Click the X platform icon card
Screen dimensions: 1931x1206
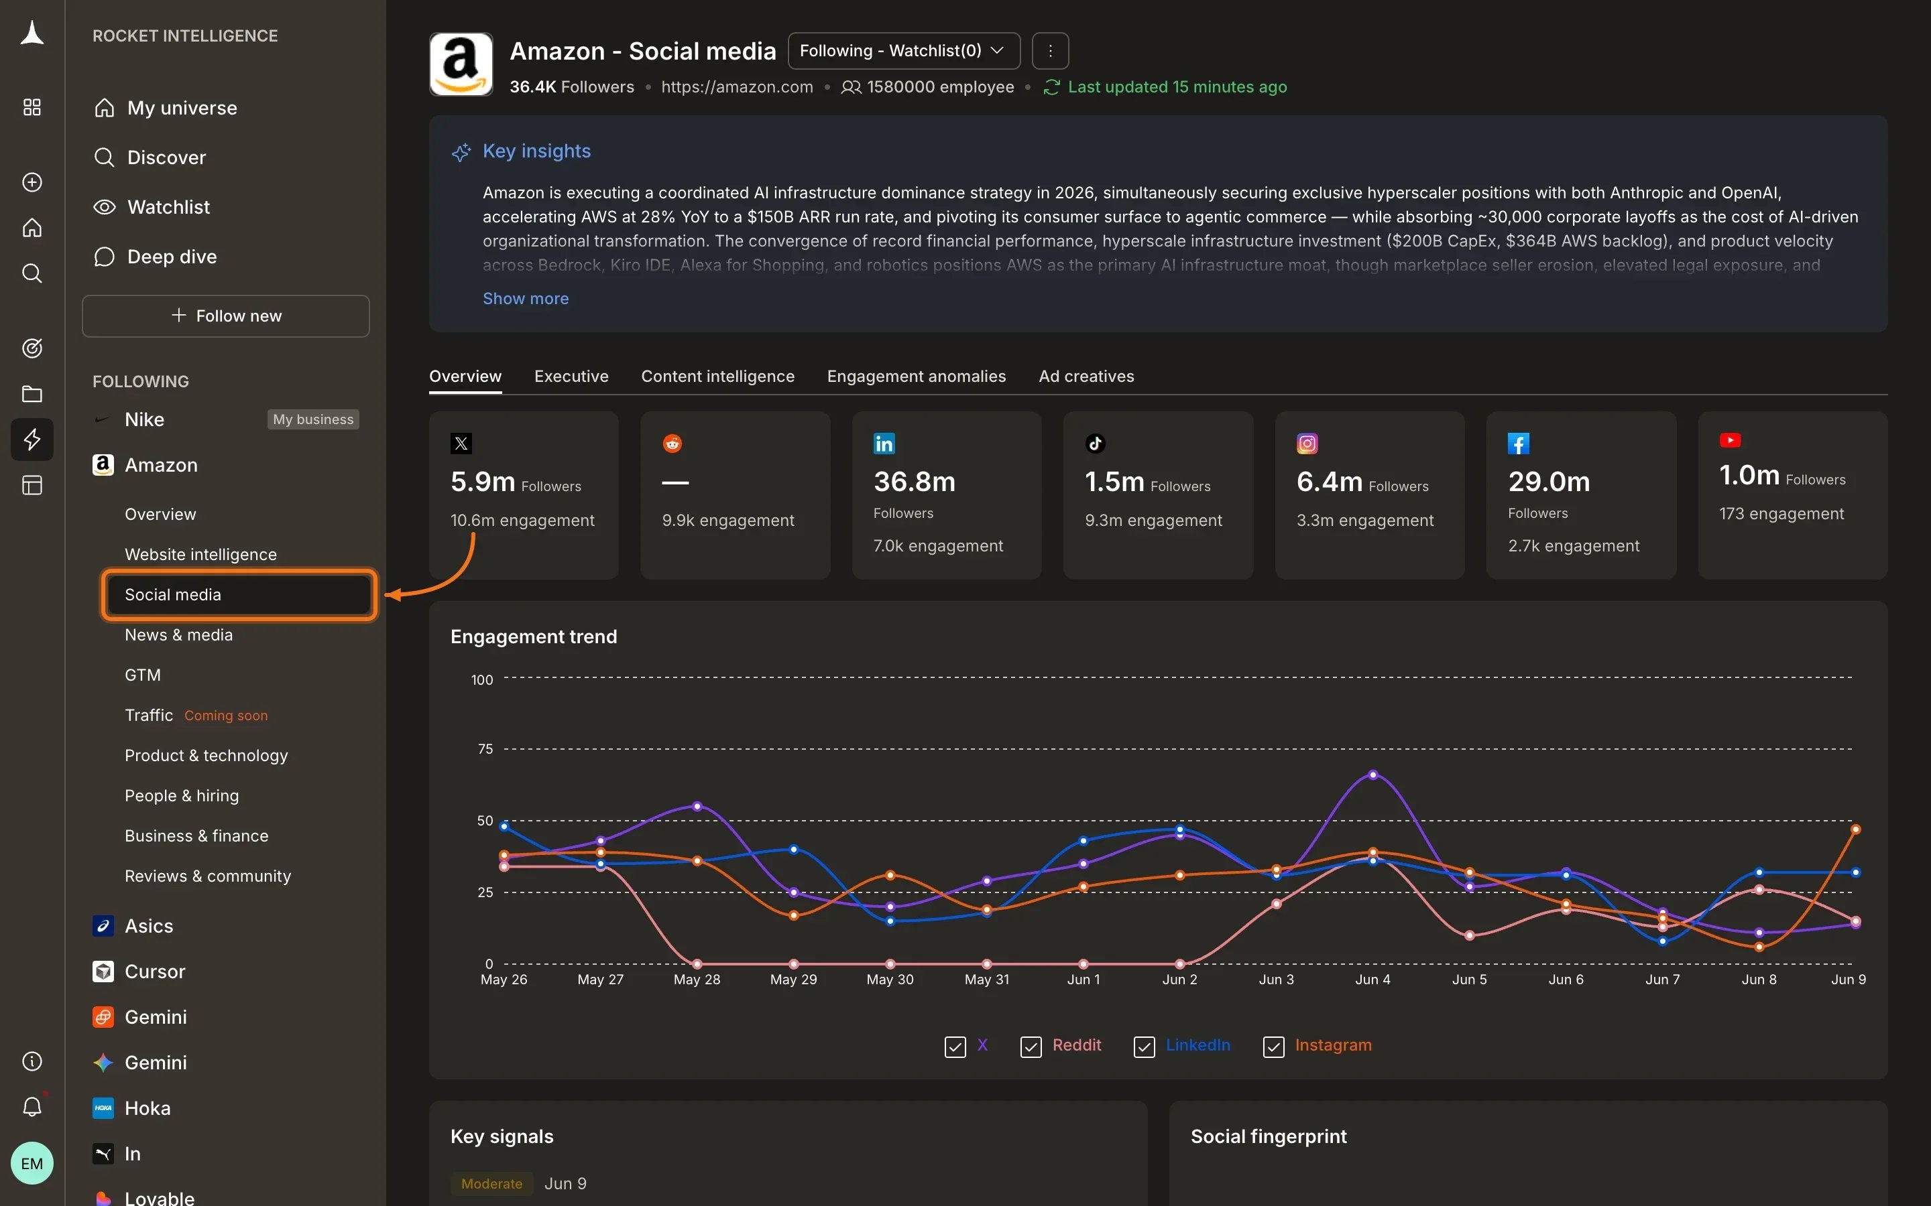pos(461,444)
